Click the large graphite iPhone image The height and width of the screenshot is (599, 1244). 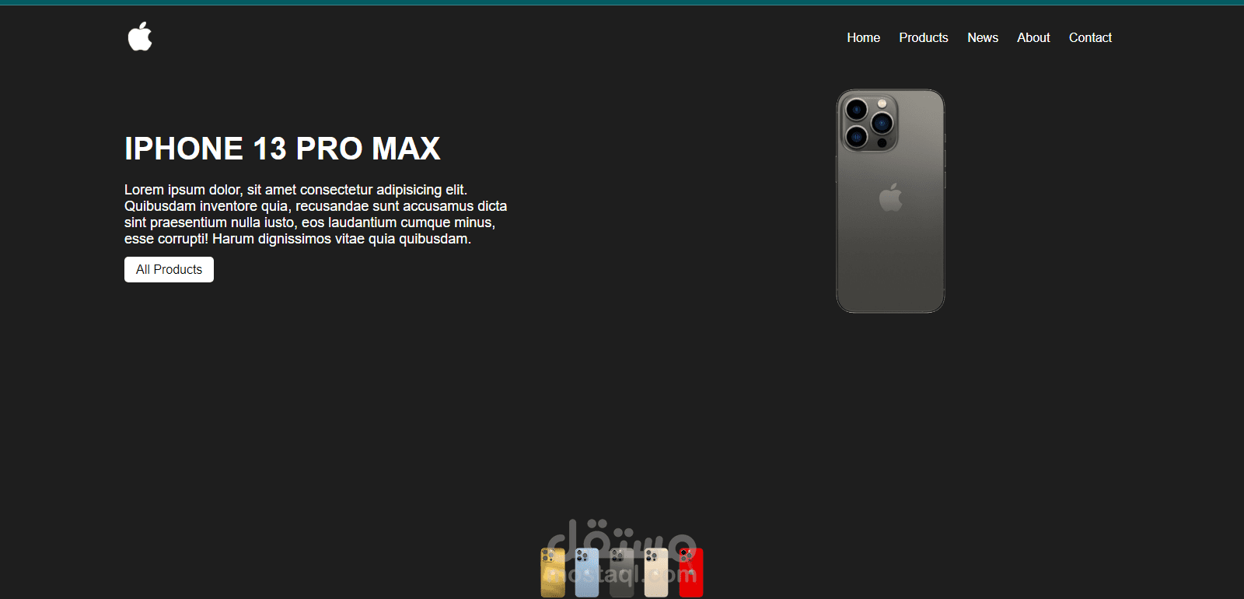[x=890, y=201]
